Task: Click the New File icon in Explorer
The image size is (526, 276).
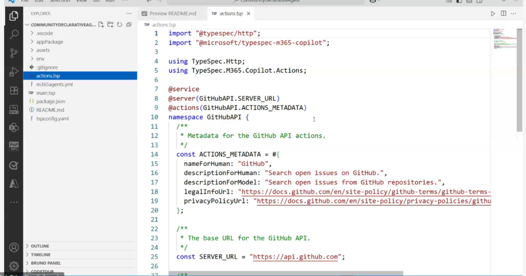Action: click(x=101, y=25)
